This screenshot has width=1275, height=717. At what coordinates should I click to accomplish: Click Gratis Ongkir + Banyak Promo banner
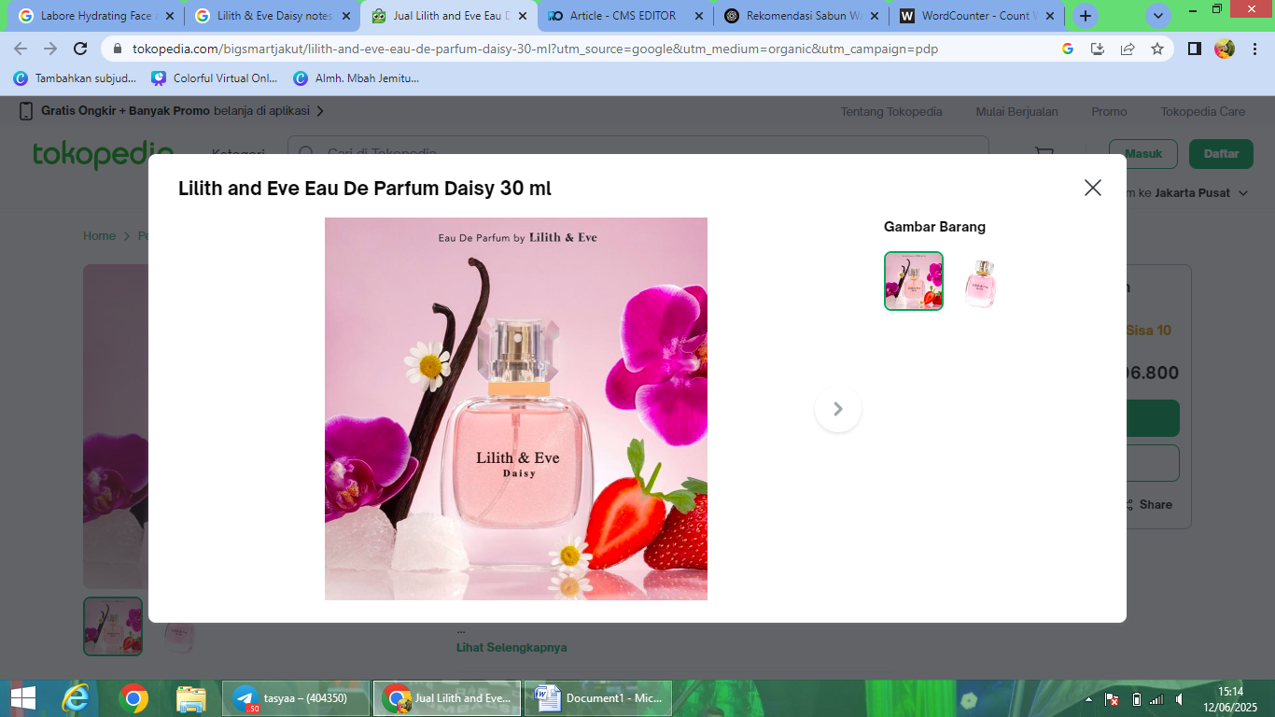pos(172,111)
